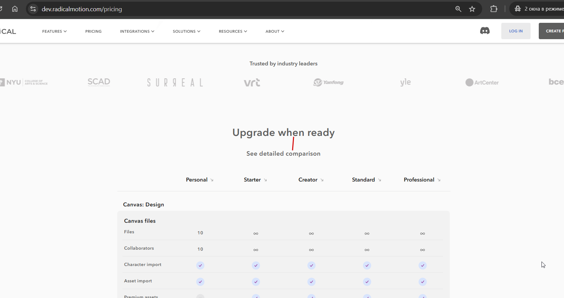Click the SCAD logo

pos(99,82)
